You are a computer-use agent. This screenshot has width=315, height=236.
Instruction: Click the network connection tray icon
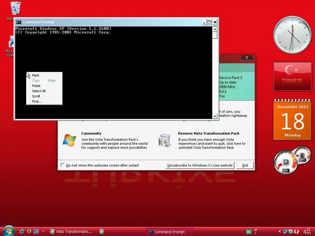click(x=285, y=232)
